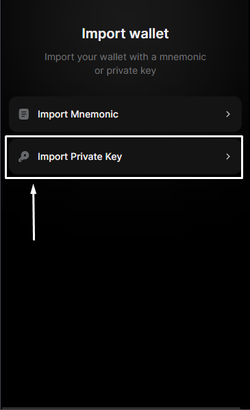This screenshot has height=410, width=250.
Task: Open the Import Private Key chevron arrow
Action: point(227,156)
